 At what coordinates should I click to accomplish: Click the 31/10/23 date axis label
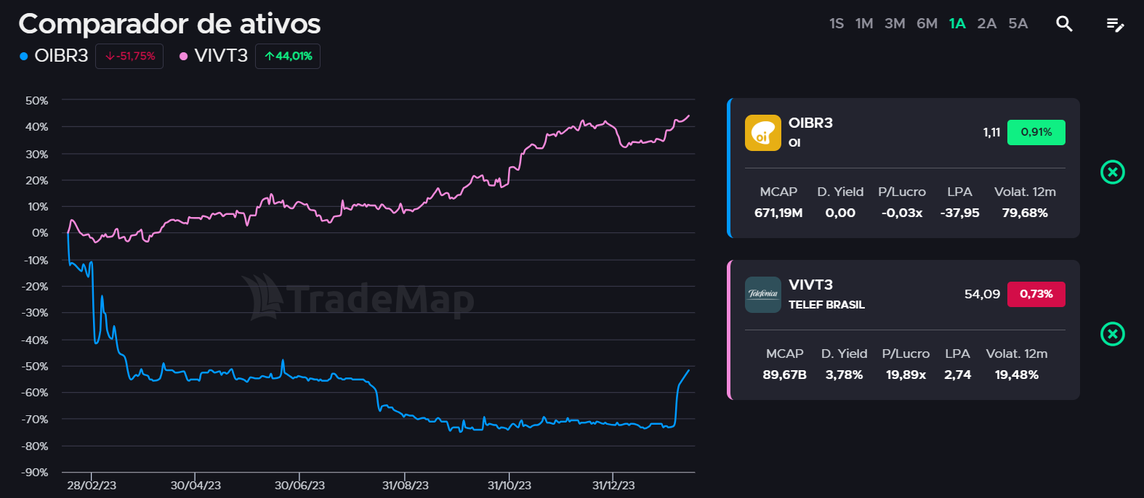coord(509,485)
